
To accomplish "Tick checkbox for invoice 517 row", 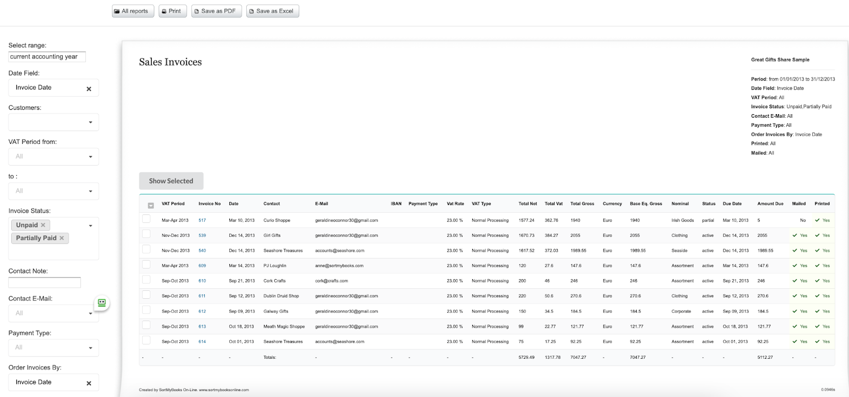I will [x=146, y=219].
